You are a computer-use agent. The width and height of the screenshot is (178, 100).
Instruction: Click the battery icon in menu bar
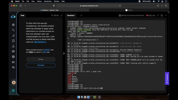pyautogui.click(x=154, y=1)
